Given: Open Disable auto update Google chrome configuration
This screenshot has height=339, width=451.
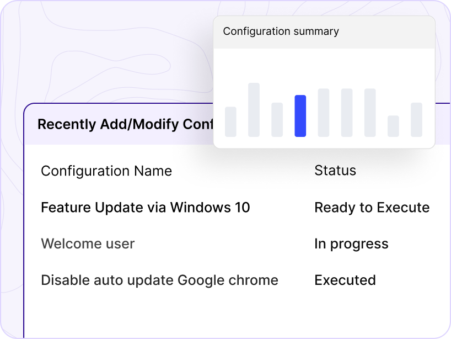Looking at the screenshot, I should click(159, 280).
